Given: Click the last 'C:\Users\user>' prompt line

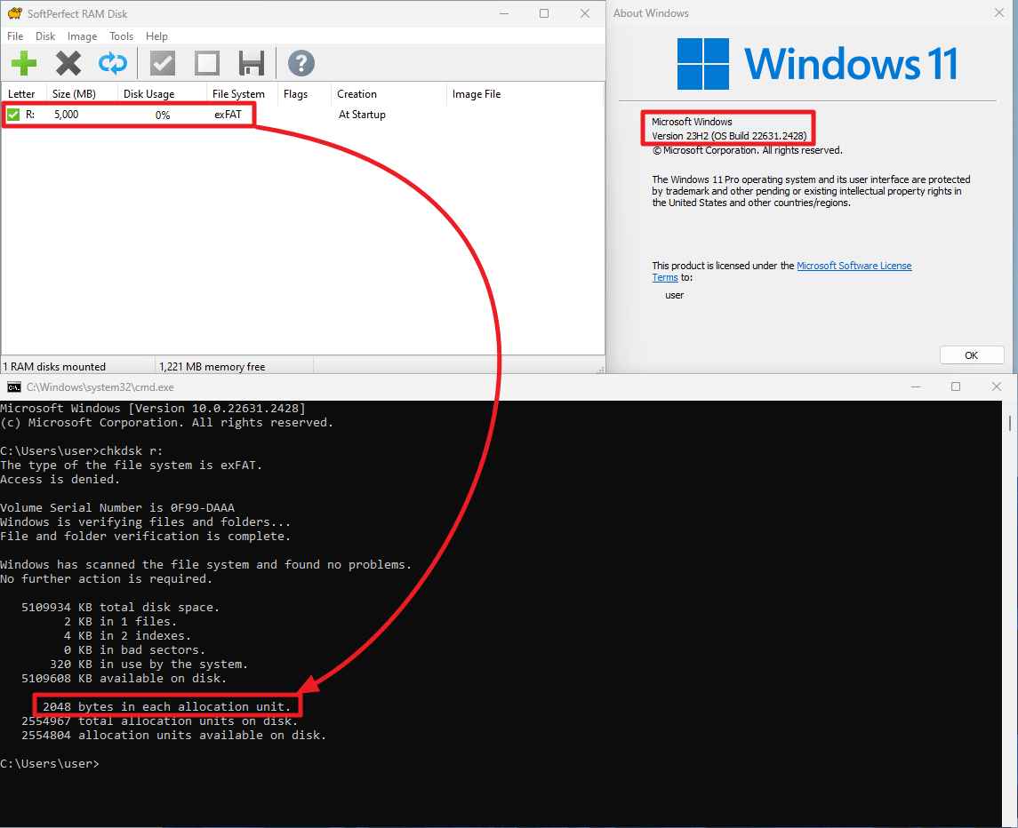Looking at the screenshot, I should tap(50, 764).
